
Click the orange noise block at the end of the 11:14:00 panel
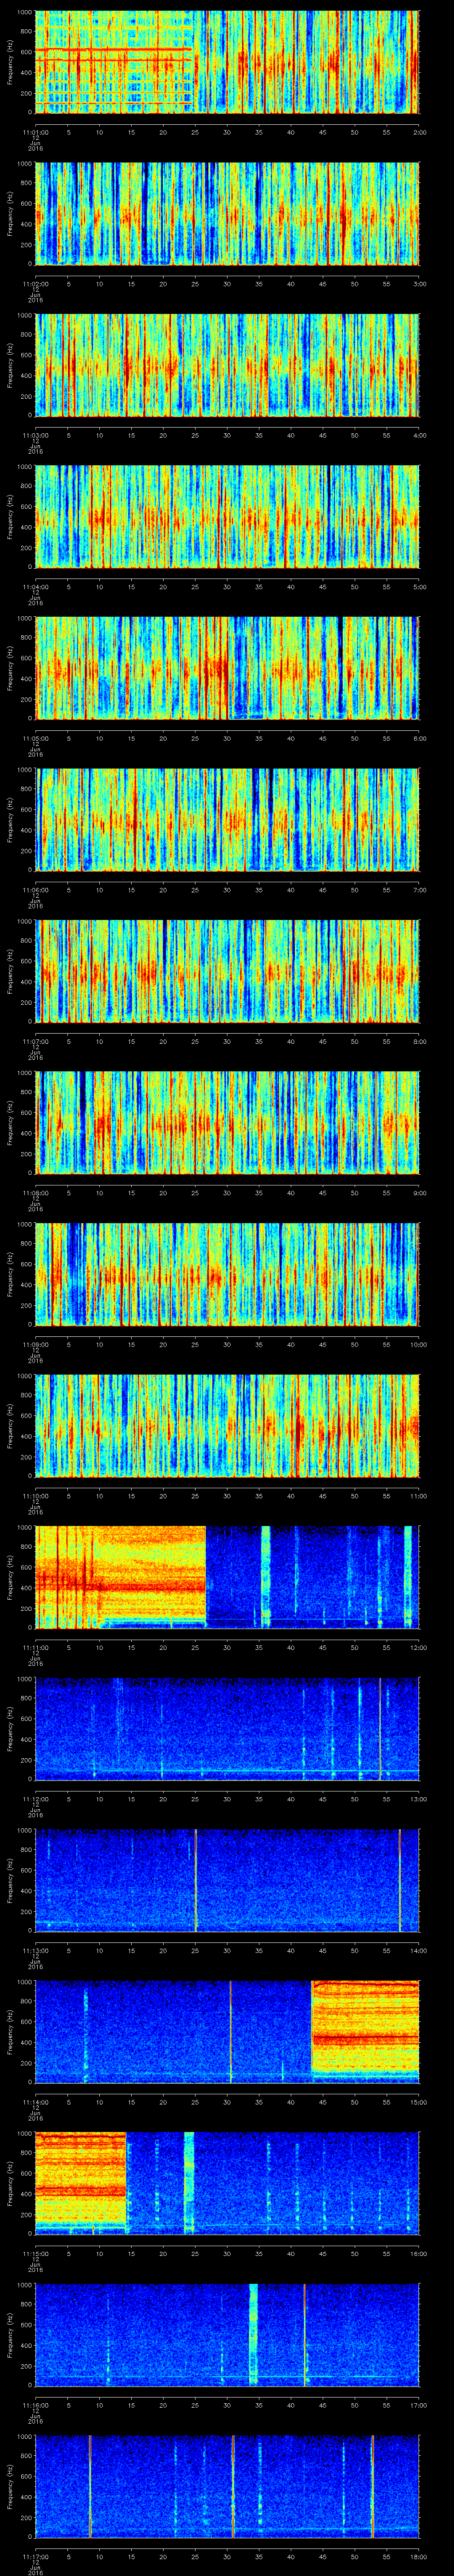pos(365,2027)
